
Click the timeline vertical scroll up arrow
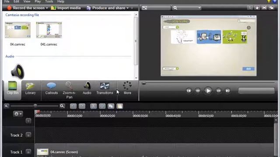(276, 120)
